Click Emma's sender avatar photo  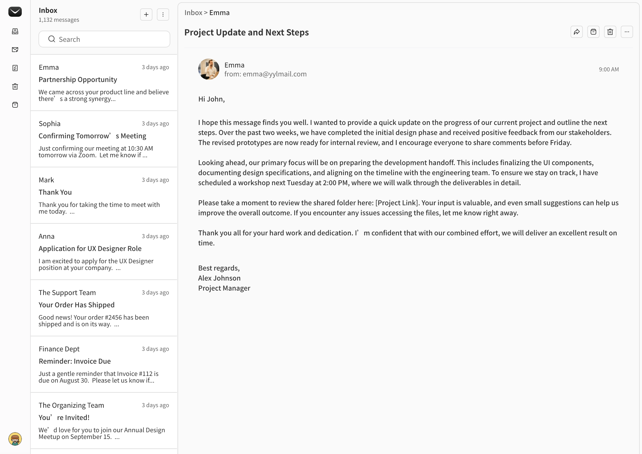tap(209, 69)
